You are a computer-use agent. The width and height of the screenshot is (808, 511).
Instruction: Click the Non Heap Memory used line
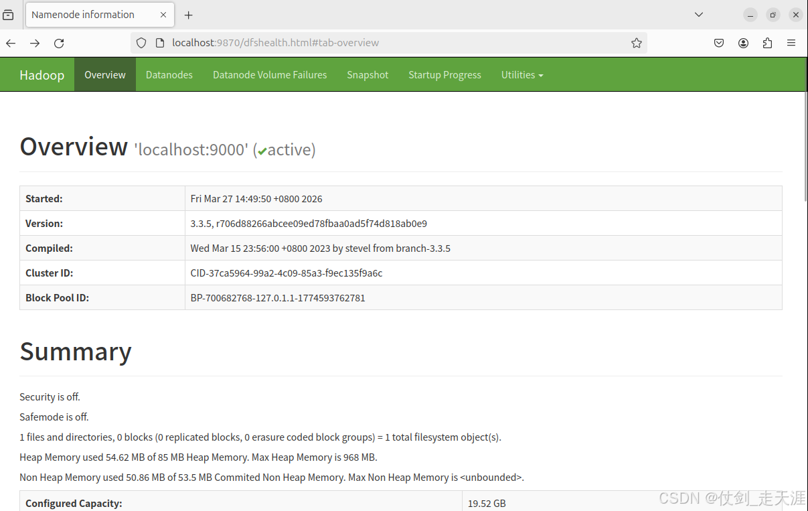tap(272, 478)
